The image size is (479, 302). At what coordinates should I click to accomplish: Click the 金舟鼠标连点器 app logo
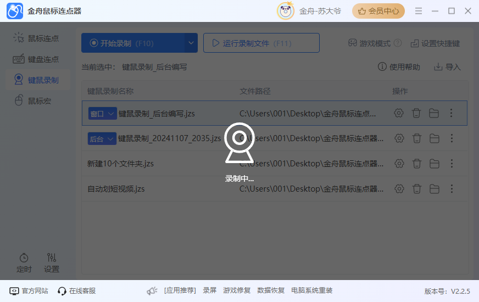[x=15, y=11]
